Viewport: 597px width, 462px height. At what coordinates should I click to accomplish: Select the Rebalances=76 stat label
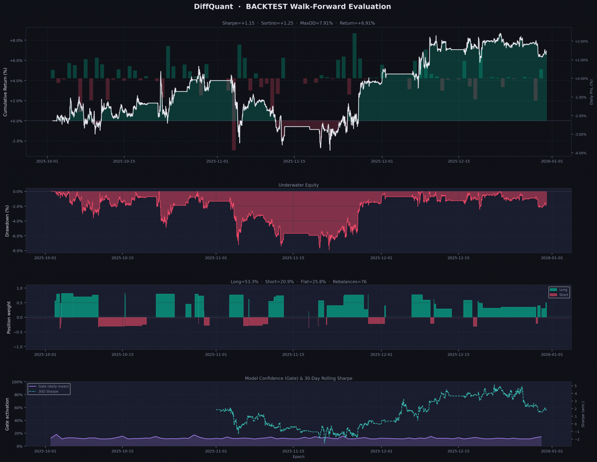click(x=350, y=281)
